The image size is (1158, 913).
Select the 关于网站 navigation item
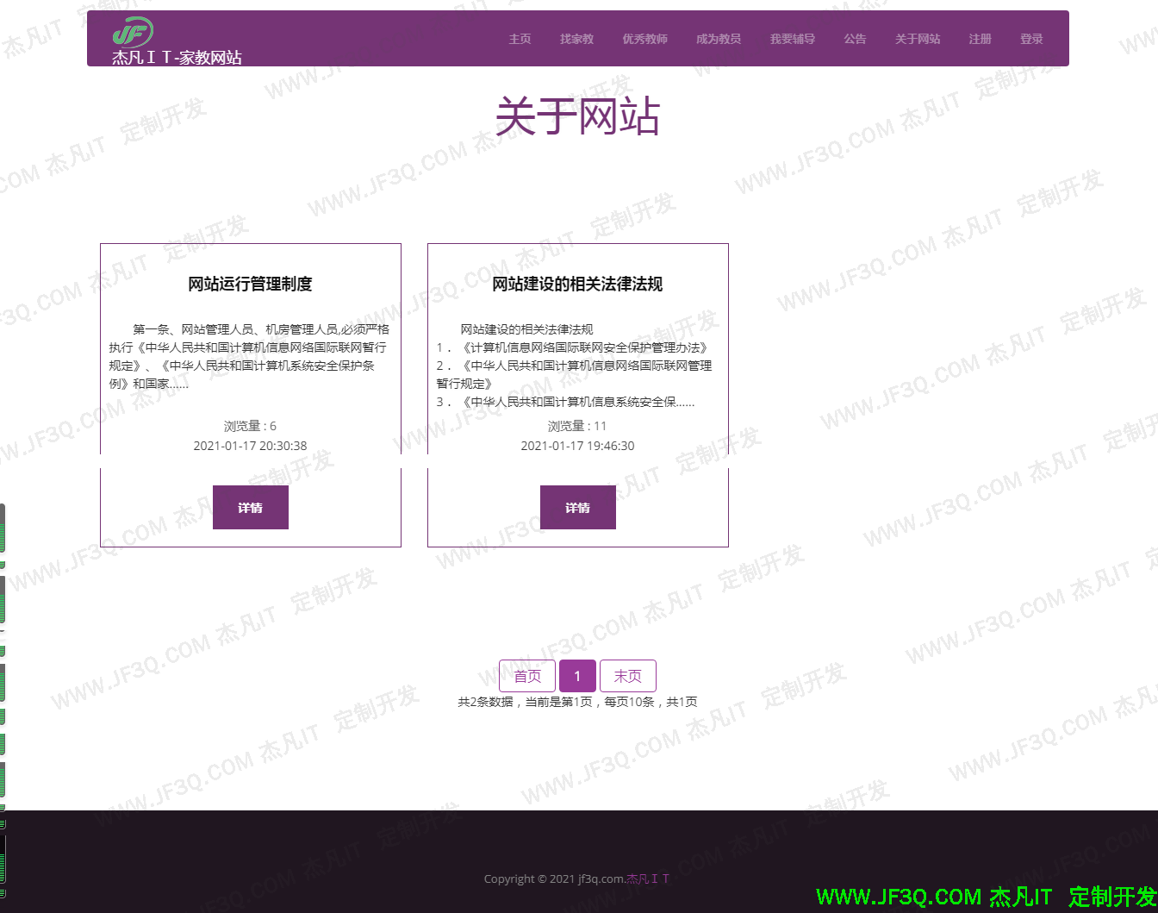918,38
